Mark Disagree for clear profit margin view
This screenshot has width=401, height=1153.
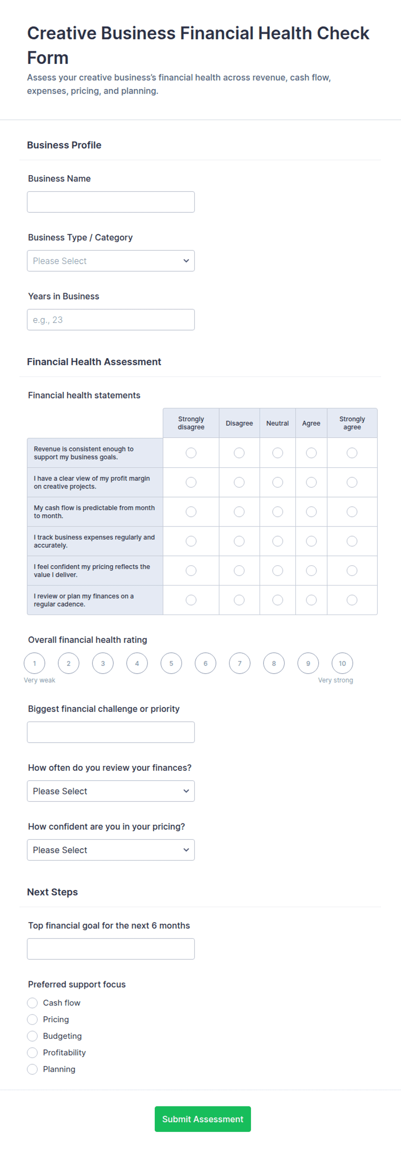click(239, 482)
